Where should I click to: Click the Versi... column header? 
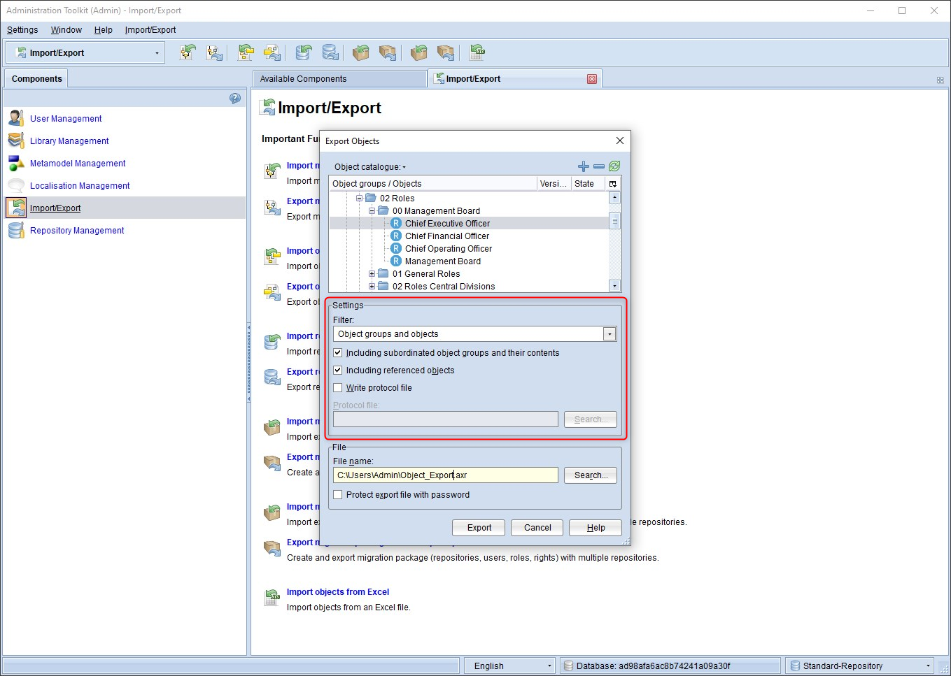point(554,184)
